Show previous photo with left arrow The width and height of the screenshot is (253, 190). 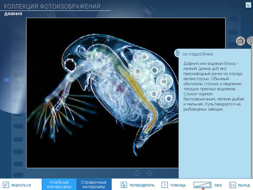[x=137, y=173]
